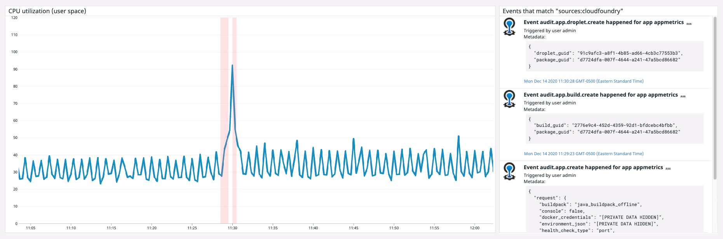Image resolution: width=723 pixels, height=239 pixels.
Task: Click the events list vertical scrollbar
Action: click(715, 97)
